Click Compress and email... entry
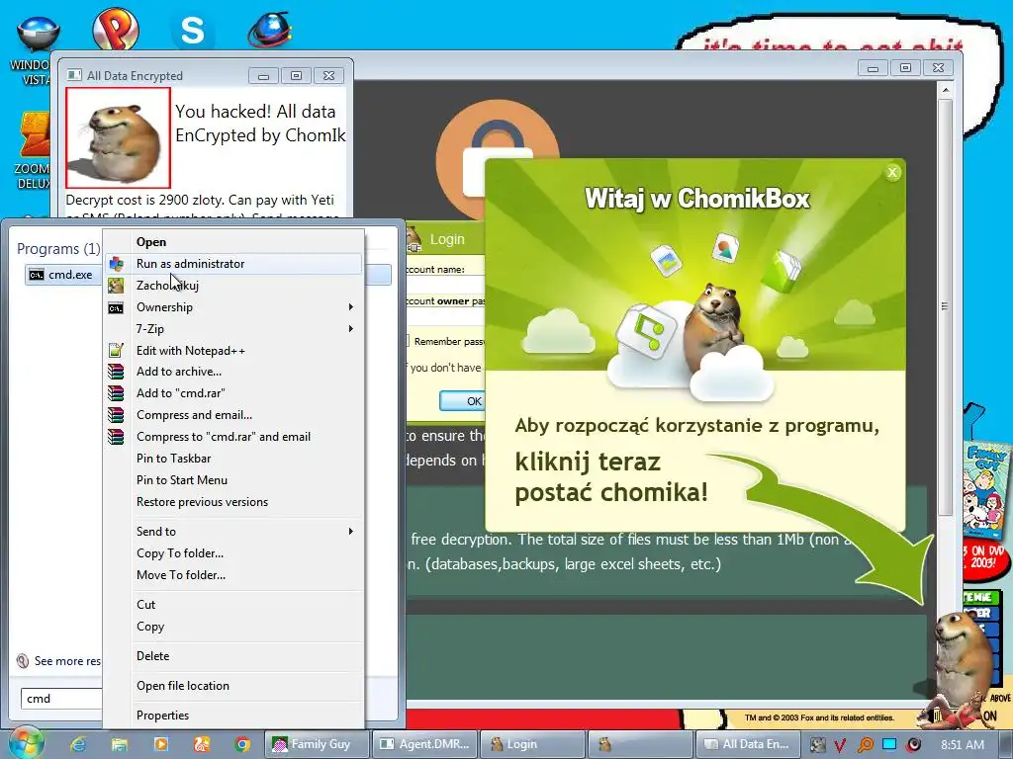1013x759 pixels. click(x=195, y=415)
